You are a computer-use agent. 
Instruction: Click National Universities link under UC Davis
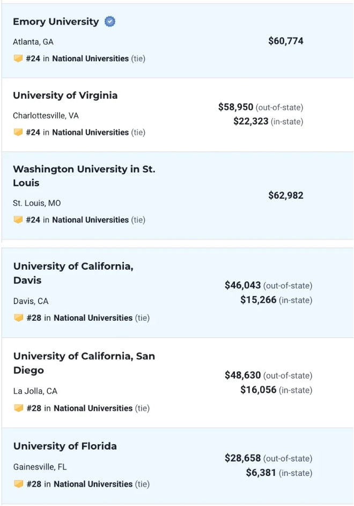pyautogui.click(x=93, y=318)
